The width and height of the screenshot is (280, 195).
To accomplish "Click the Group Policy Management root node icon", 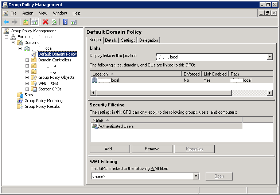I will click(x=7, y=31).
